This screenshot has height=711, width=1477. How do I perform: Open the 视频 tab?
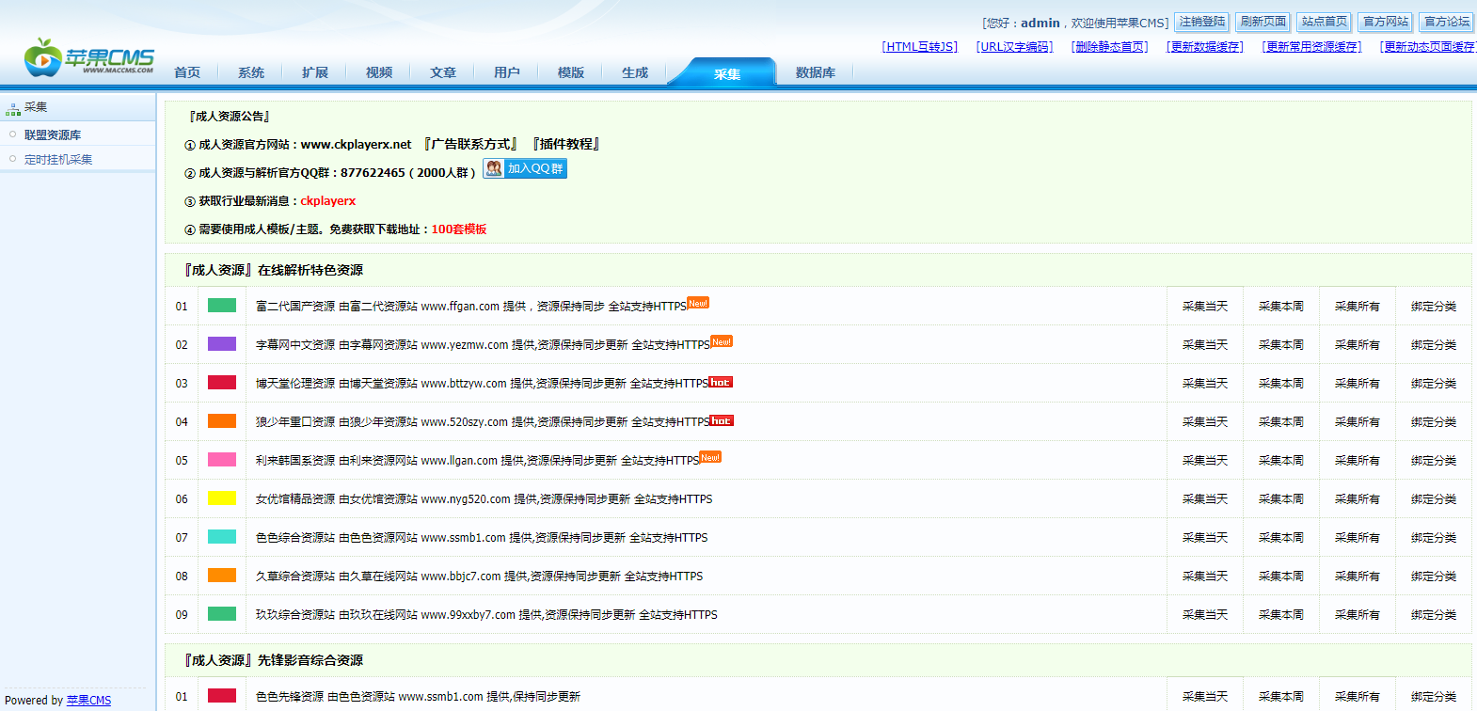pyautogui.click(x=379, y=72)
